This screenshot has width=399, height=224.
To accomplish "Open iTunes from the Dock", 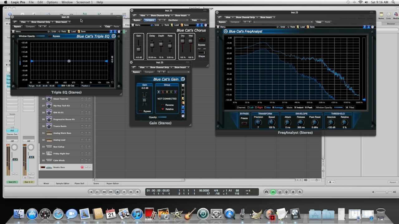I will 137,214.
